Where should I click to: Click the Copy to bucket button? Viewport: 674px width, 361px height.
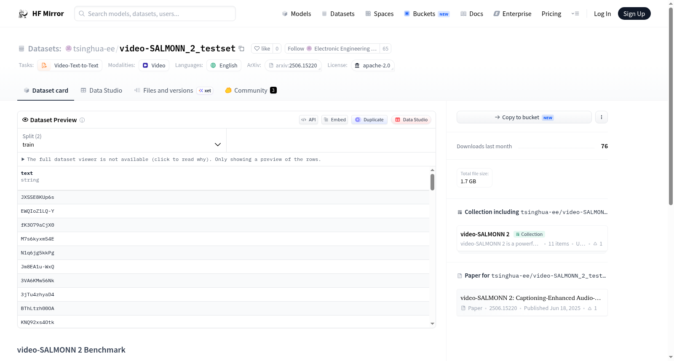coord(524,117)
